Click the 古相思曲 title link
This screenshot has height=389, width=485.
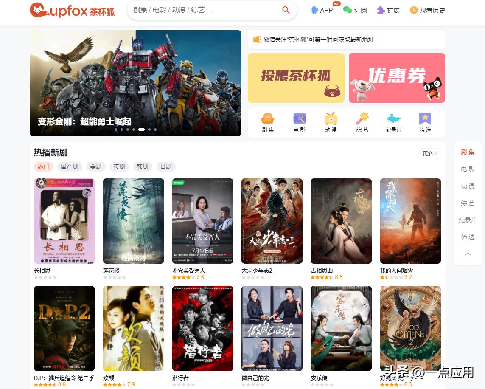(x=322, y=271)
